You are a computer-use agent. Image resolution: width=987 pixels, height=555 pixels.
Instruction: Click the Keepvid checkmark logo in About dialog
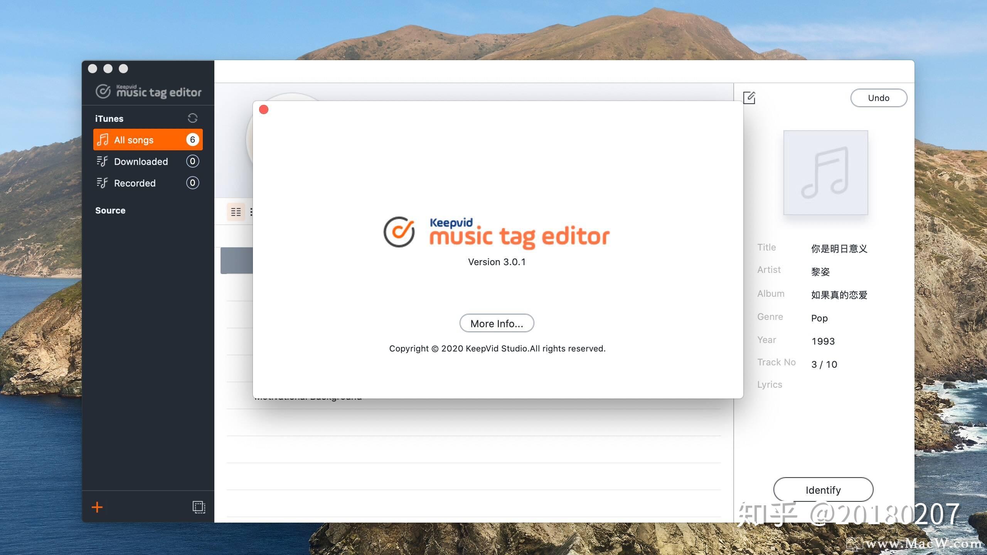(x=399, y=232)
